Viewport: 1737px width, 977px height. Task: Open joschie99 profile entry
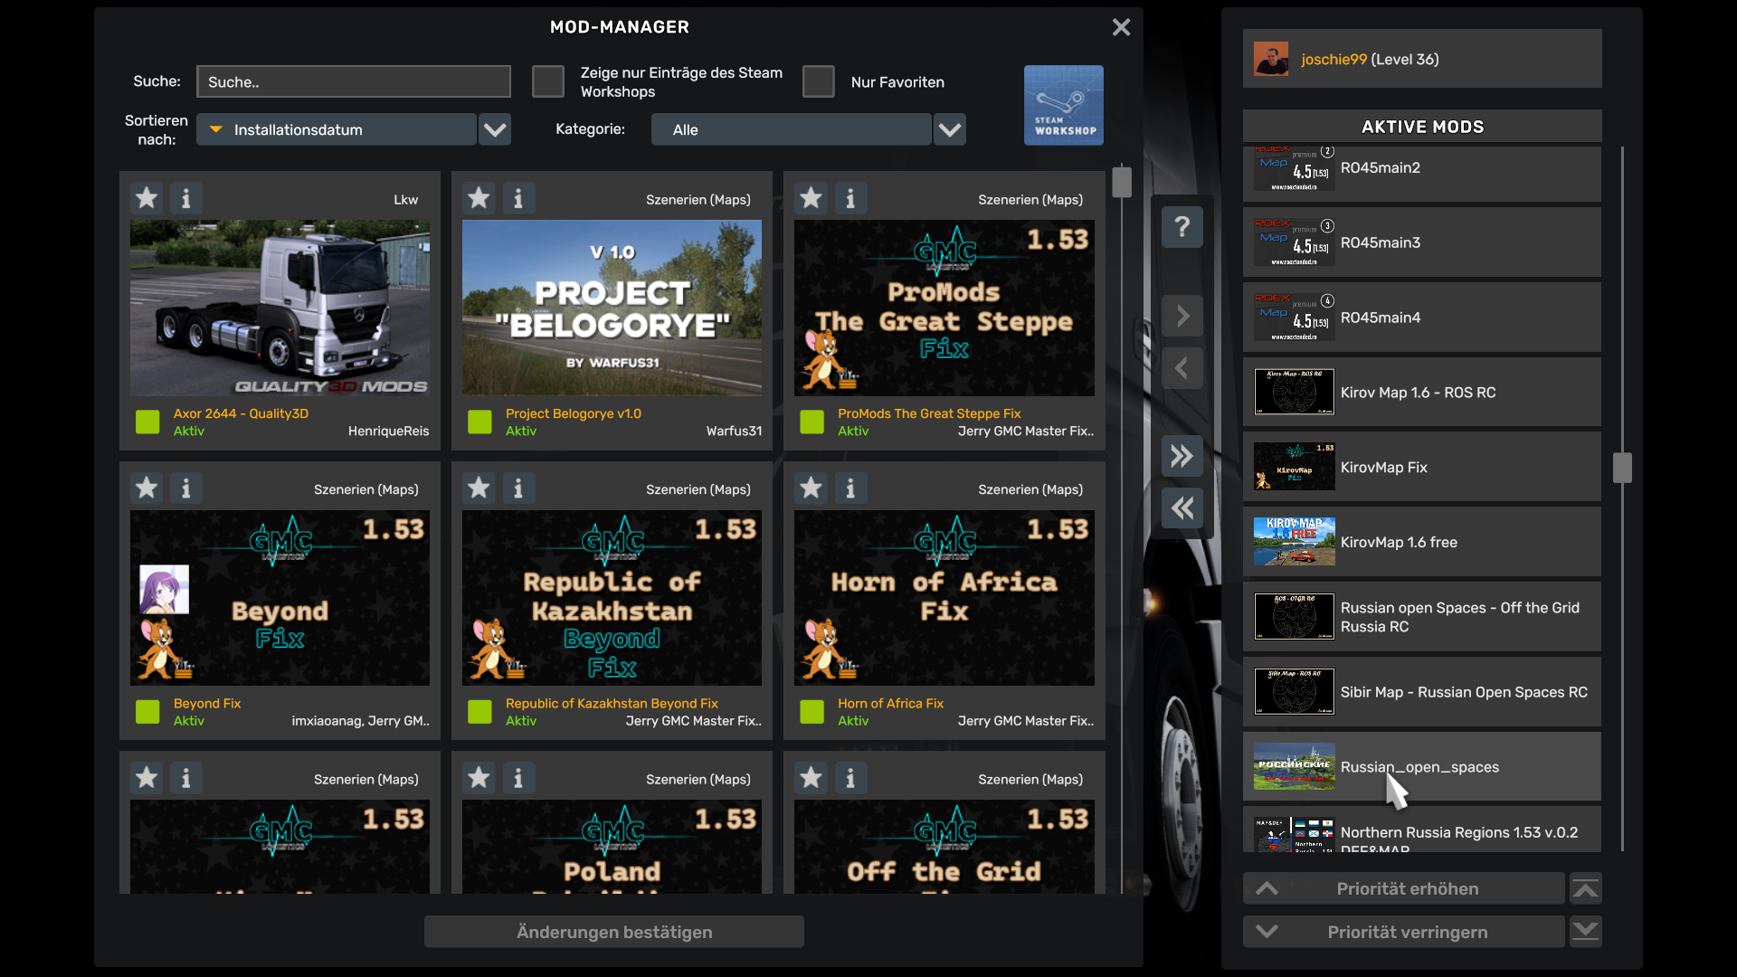pyautogui.click(x=1422, y=59)
